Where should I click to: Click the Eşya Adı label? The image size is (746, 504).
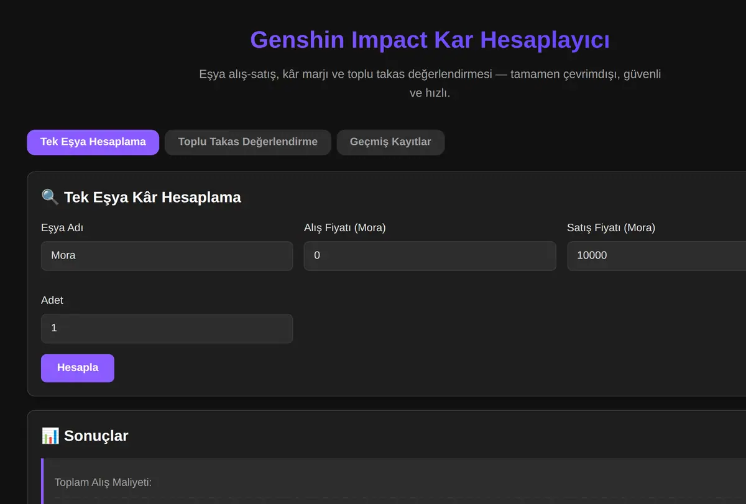62,227
